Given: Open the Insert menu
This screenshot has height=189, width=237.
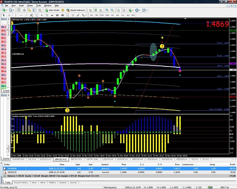Looking at the screenshot, I should coord(21,6).
